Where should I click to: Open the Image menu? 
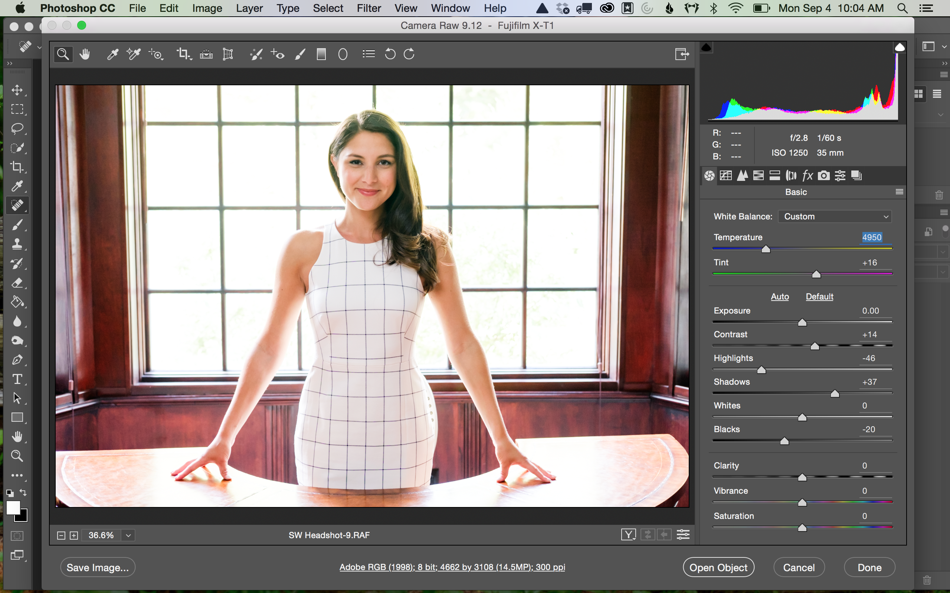click(207, 8)
